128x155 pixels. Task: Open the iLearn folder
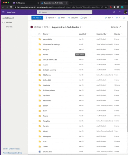pyautogui.click(x=45, y=65)
